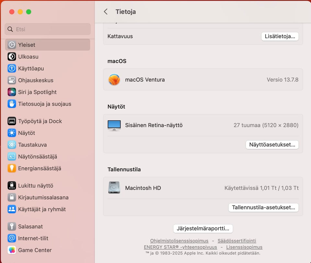Click the Näytöt sun icon in sidebar
Image resolution: width=311 pixels, height=263 pixels.
pyautogui.click(x=12, y=133)
